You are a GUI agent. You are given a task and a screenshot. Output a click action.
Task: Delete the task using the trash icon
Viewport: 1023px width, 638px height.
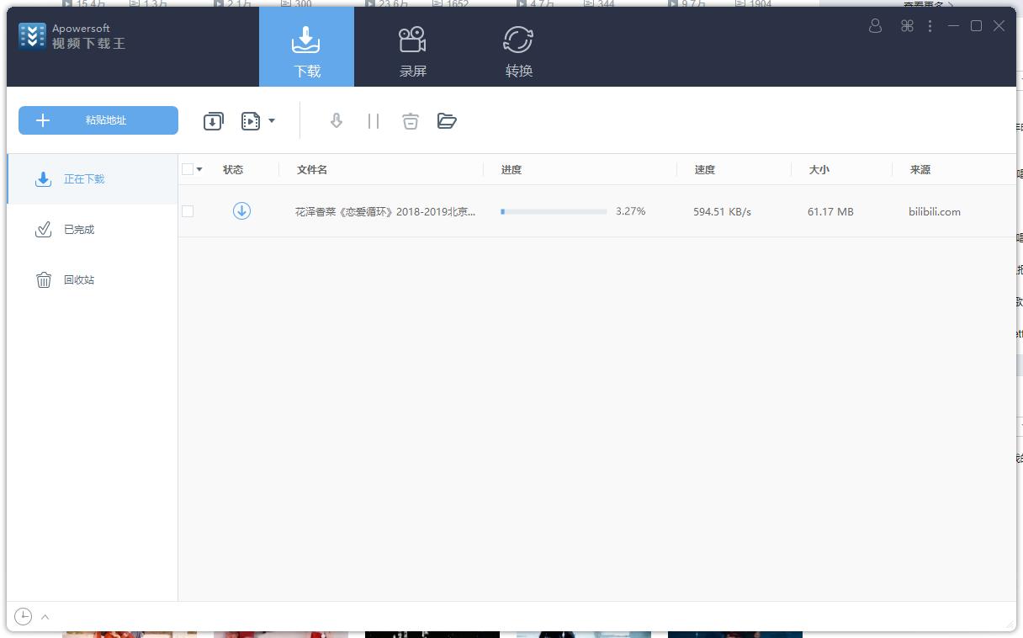(411, 120)
